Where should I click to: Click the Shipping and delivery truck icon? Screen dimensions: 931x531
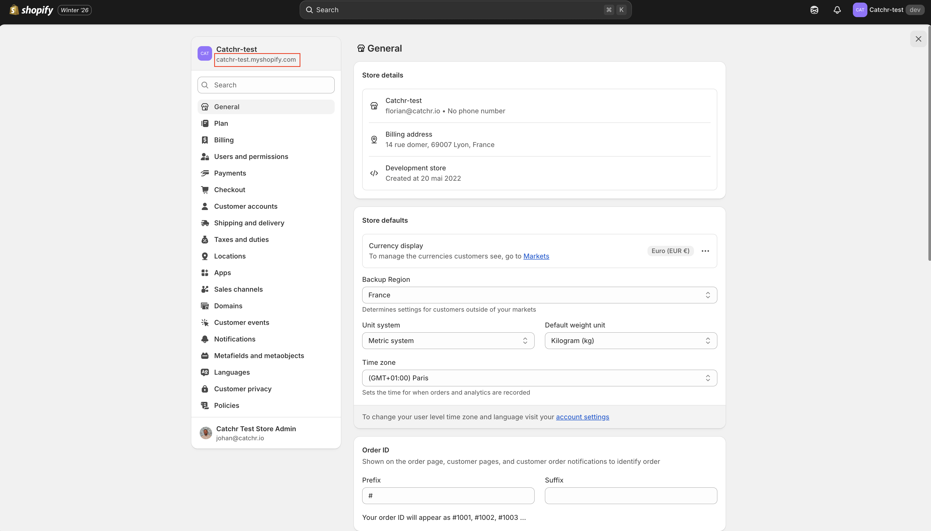pyautogui.click(x=205, y=223)
